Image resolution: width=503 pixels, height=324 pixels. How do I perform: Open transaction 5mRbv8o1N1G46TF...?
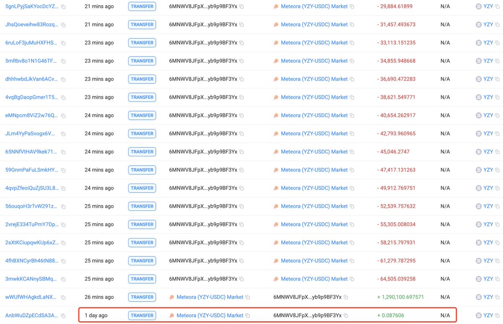click(31, 61)
